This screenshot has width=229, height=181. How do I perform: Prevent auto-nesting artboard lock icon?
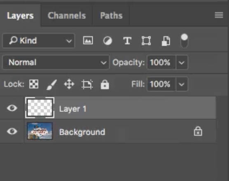coord(87,84)
